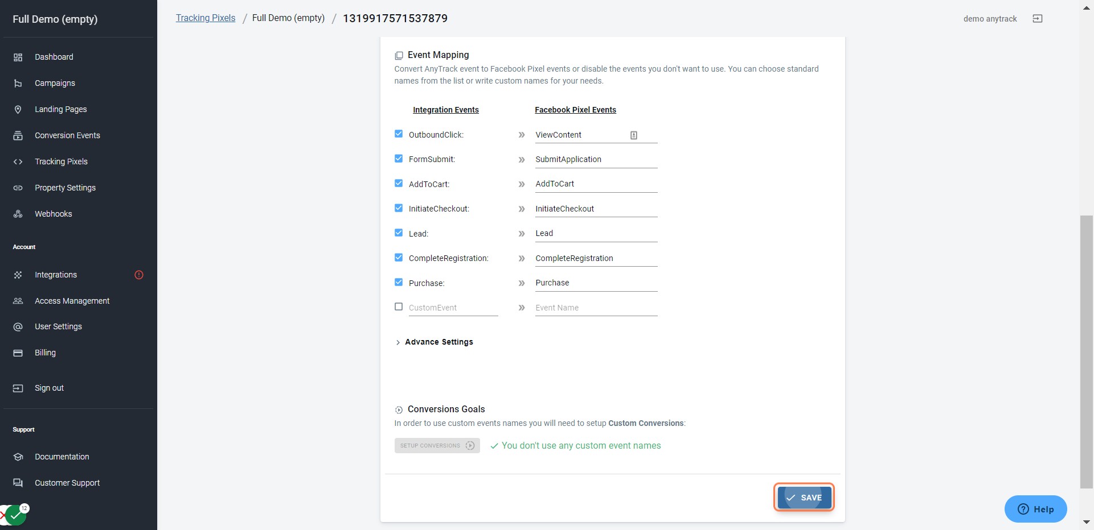This screenshot has height=530, width=1094.
Task: Click the sign-out icon beside demo anytrack
Action: (1038, 18)
